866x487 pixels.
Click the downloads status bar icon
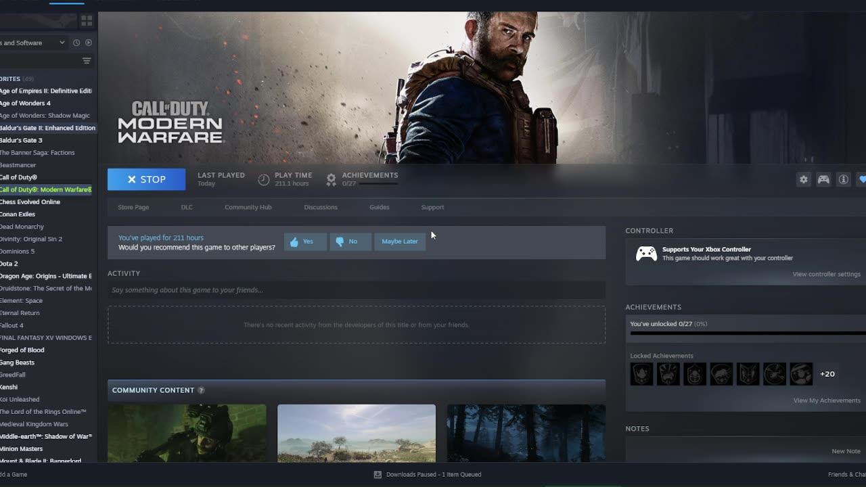coord(378,474)
